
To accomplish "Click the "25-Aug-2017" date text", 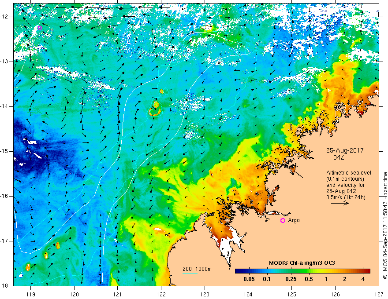I will point(345,150).
